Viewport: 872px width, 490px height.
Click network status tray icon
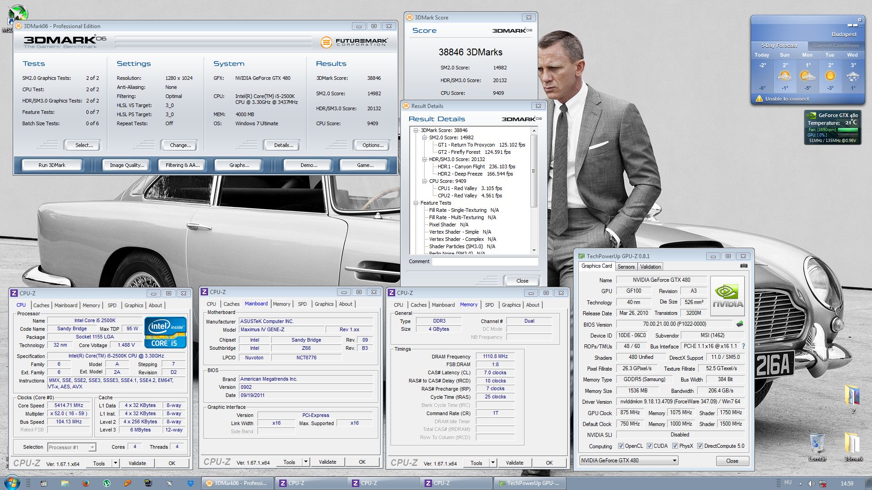point(822,483)
